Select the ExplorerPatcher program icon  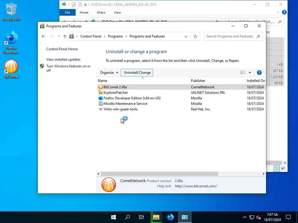click(100, 93)
